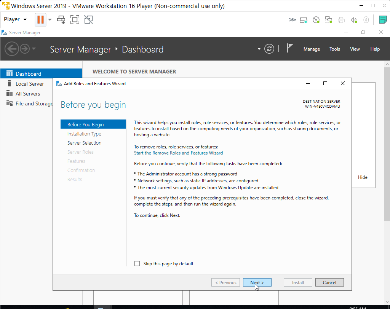Click the Dashboard grid icon in sidebar
The height and width of the screenshot is (309, 390).
(x=10, y=73)
